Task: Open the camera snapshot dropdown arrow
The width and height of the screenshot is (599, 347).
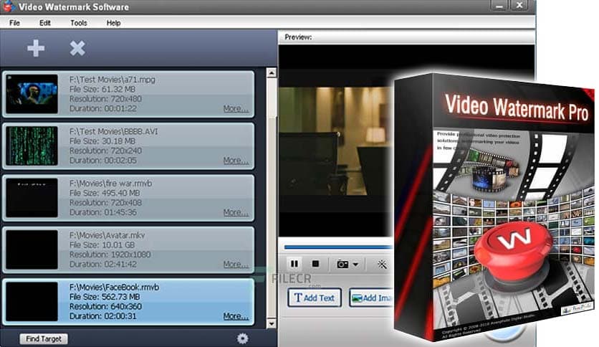Action: 355,264
